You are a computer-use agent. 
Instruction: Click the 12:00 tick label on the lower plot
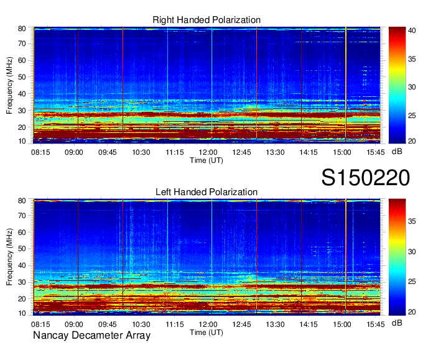(208, 324)
